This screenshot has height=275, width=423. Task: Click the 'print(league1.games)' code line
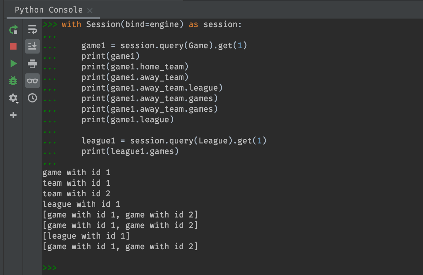coord(130,151)
